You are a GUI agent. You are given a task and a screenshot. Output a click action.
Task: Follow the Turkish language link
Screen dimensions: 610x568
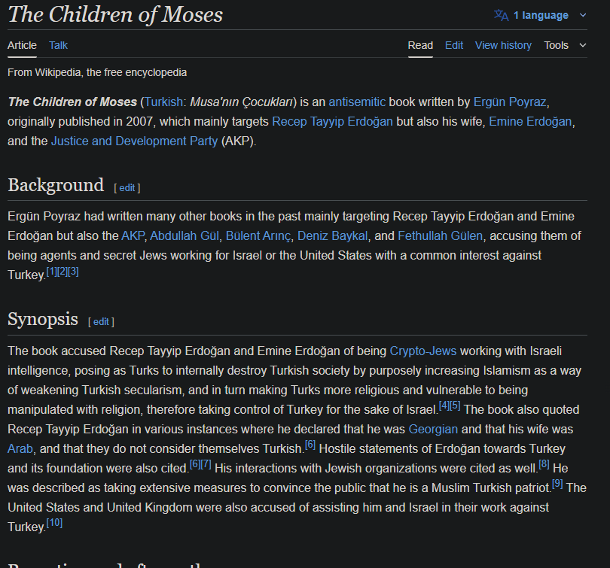pos(163,102)
